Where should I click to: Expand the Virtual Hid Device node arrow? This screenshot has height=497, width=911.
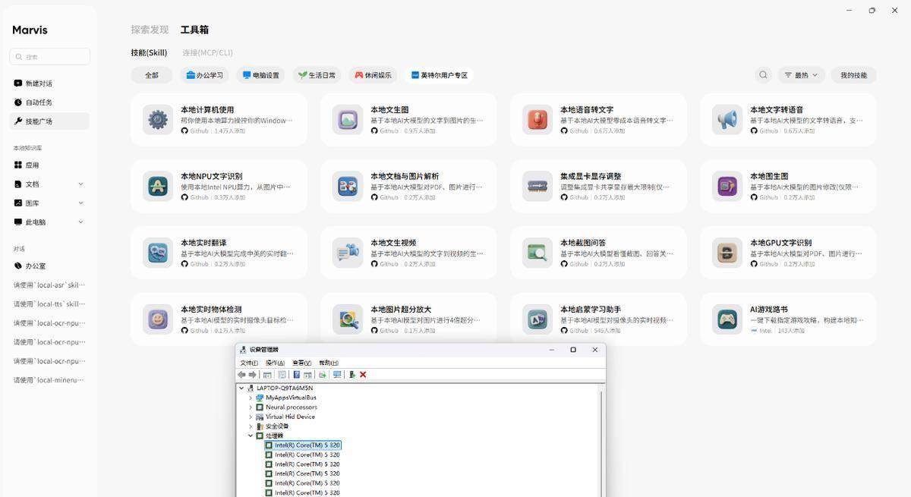tap(251, 417)
